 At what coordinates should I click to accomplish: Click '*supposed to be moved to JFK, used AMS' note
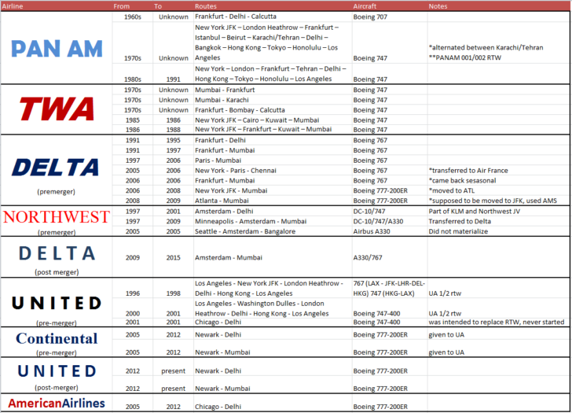(x=493, y=201)
